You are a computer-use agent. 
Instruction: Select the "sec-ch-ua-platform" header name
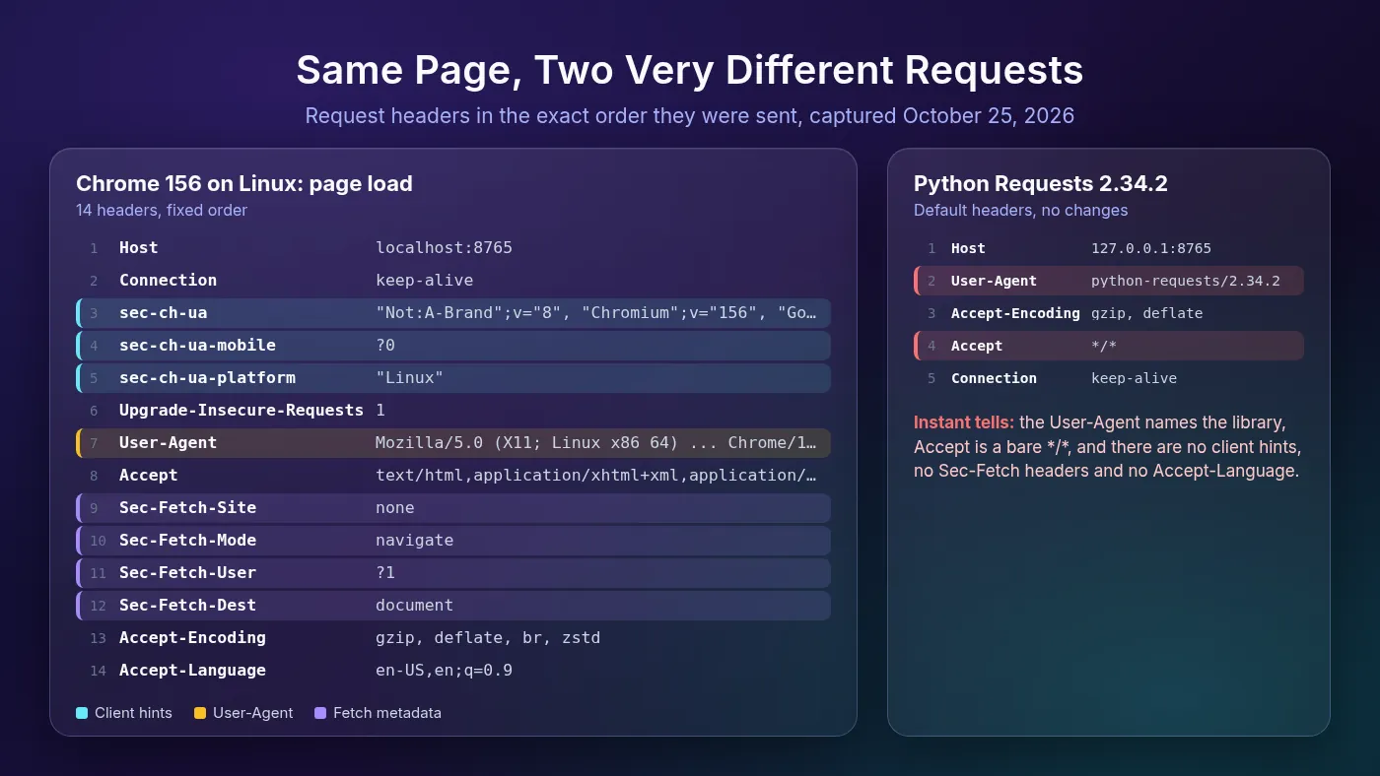[x=207, y=378]
